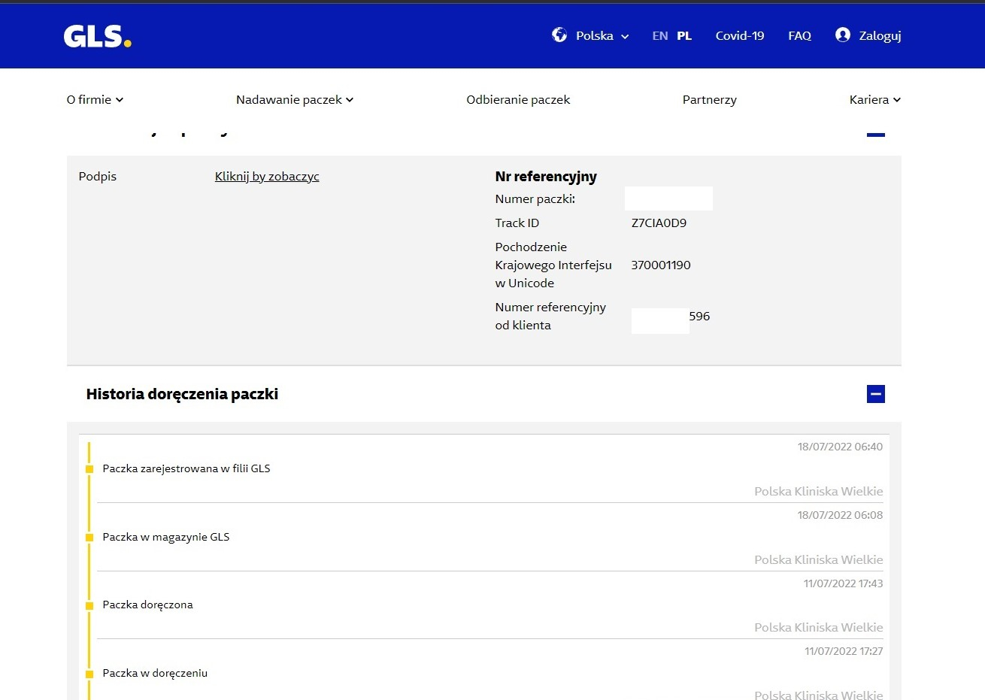
Task: Expand the Nadawanie paczek menu
Action: 295,99
